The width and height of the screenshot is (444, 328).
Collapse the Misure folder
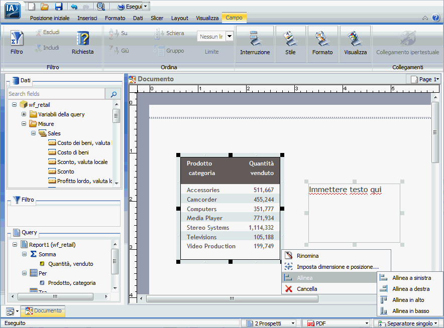(x=24, y=124)
